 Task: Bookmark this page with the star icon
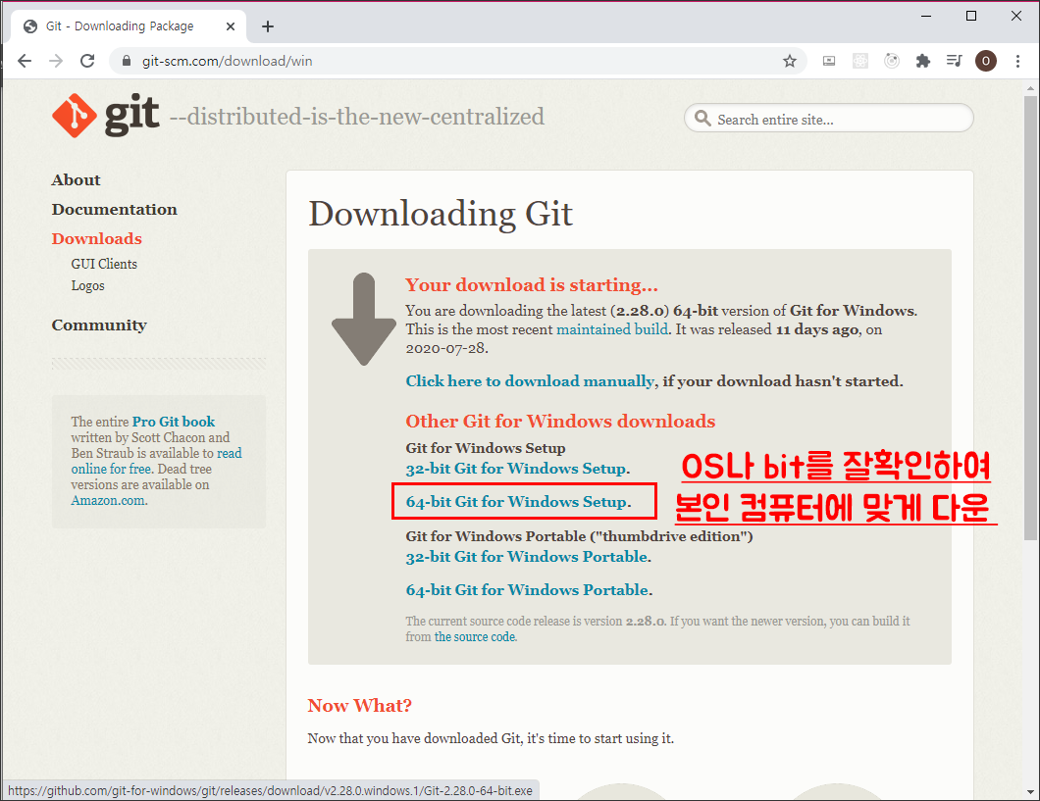click(789, 61)
